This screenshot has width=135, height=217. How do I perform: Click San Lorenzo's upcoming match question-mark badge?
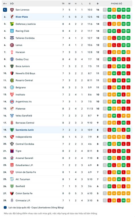pyautogui.click(x=105, y=10)
